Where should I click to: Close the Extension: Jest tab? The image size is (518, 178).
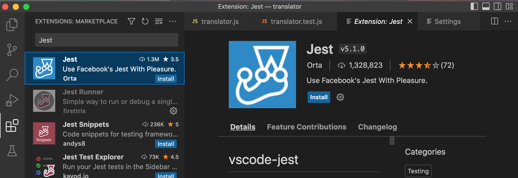(x=410, y=22)
